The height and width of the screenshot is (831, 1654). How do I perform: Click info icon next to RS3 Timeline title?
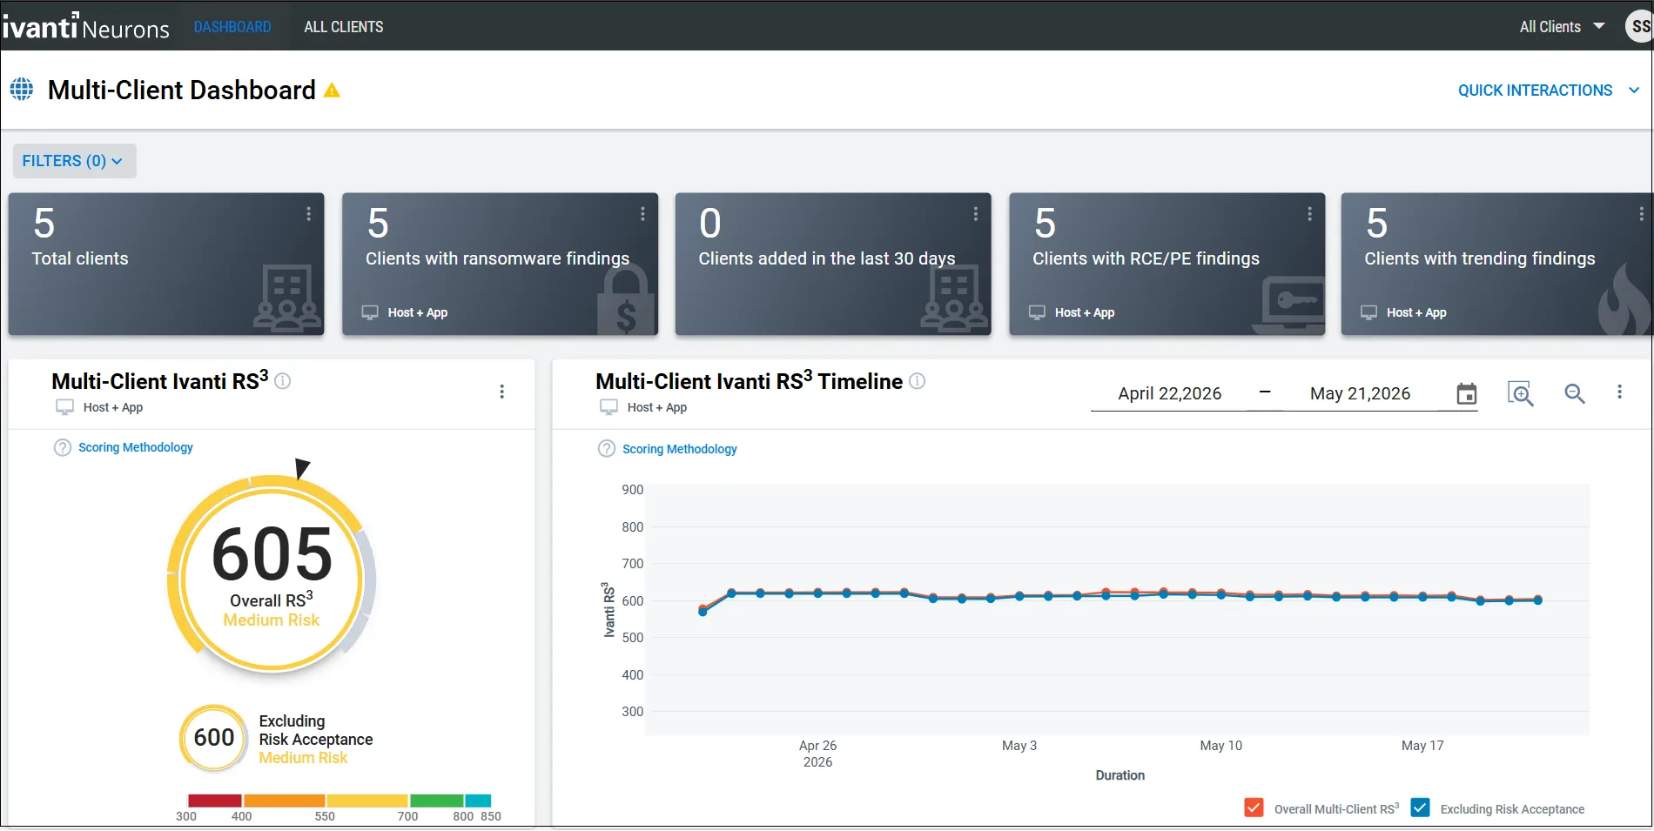click(918, 380)
